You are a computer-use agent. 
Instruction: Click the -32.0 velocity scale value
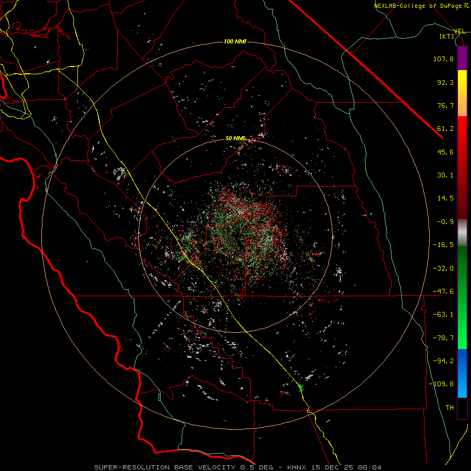[443, 268]
